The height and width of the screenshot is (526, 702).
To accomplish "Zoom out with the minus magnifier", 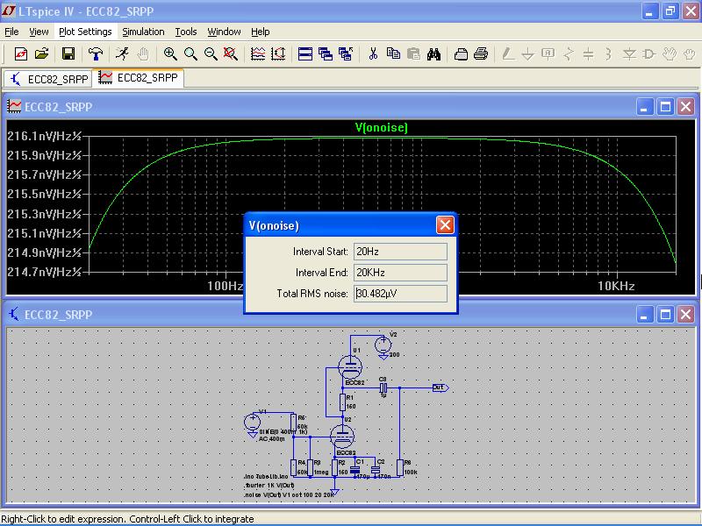I will [x=211, y=54].
